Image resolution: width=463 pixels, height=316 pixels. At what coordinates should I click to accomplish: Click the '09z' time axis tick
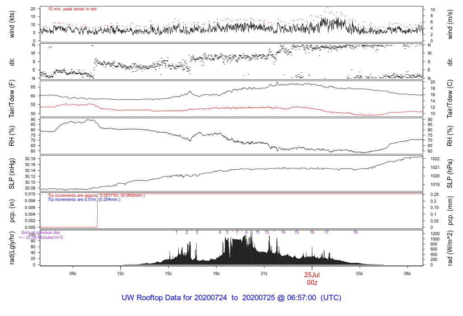click(73, 274)
